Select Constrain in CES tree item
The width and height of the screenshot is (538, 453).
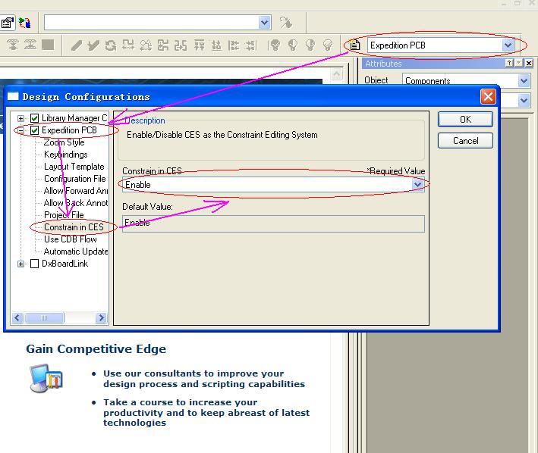74,227
